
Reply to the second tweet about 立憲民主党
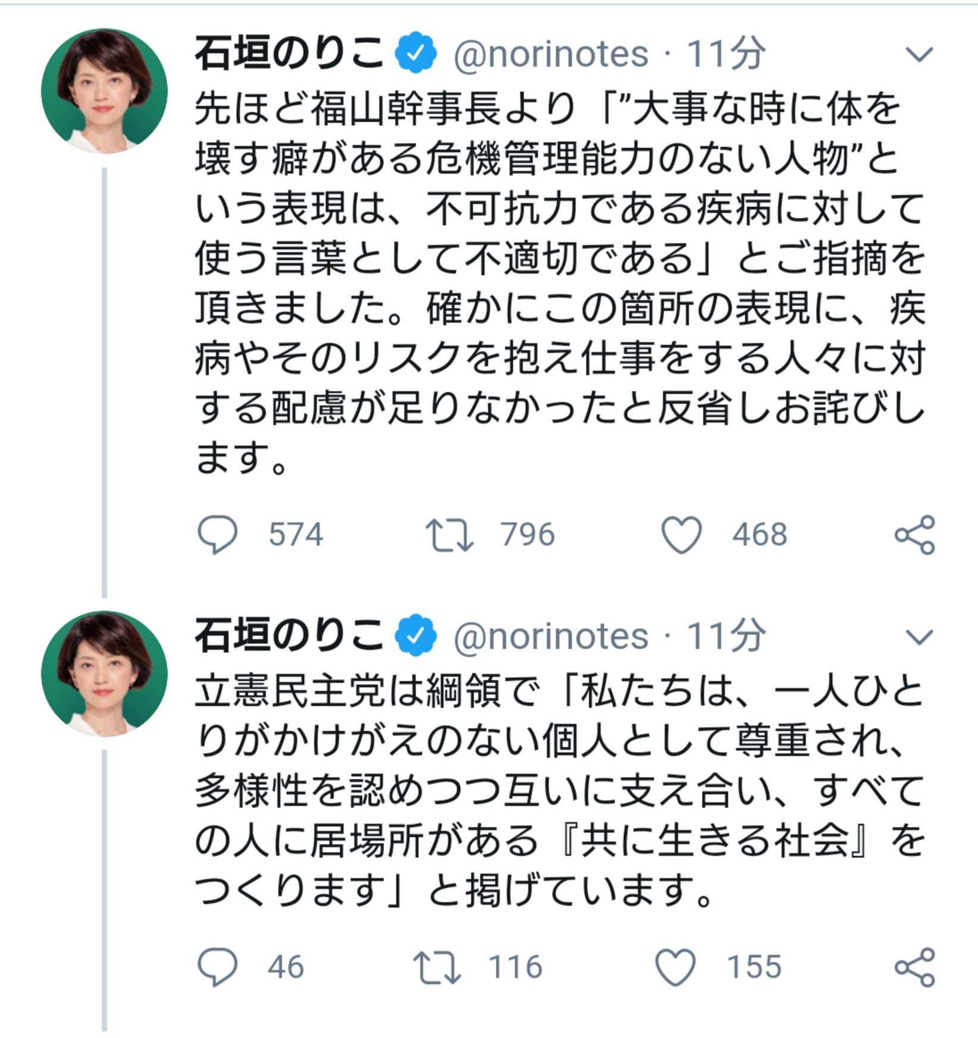(x=217, y=967)
